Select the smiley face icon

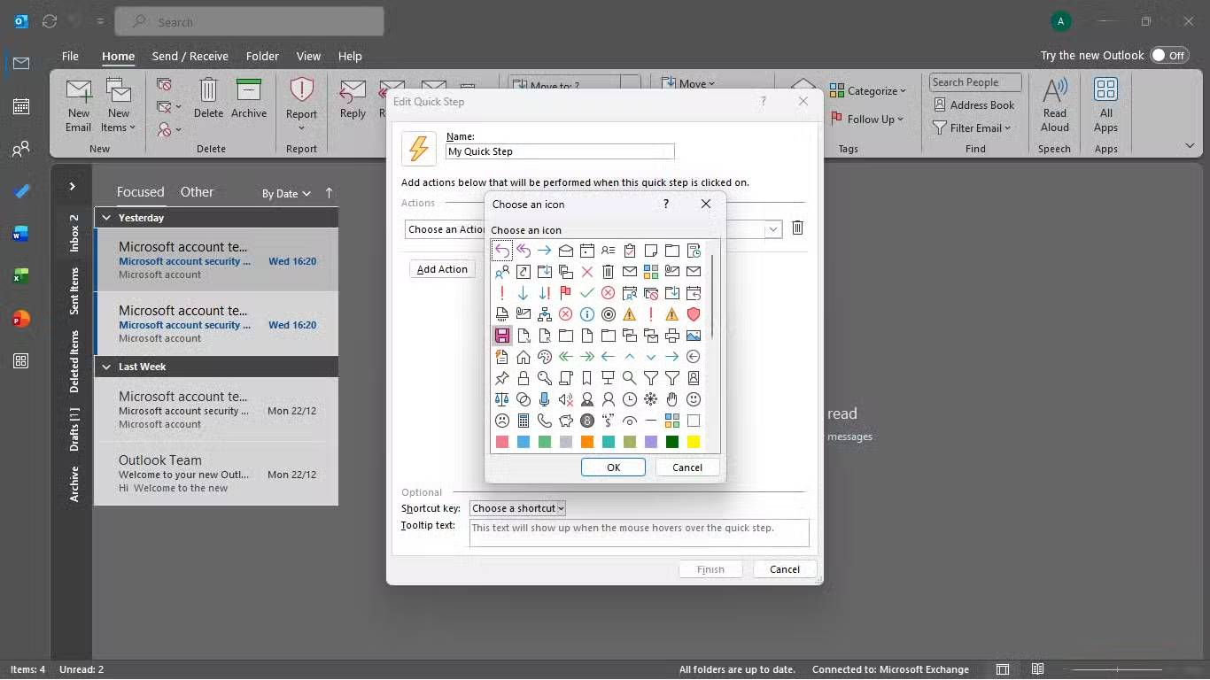tap(694, 399)
